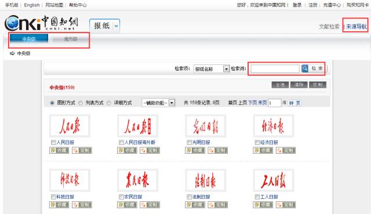
Task: Go to 末页 last page
Action: point(263,103)
